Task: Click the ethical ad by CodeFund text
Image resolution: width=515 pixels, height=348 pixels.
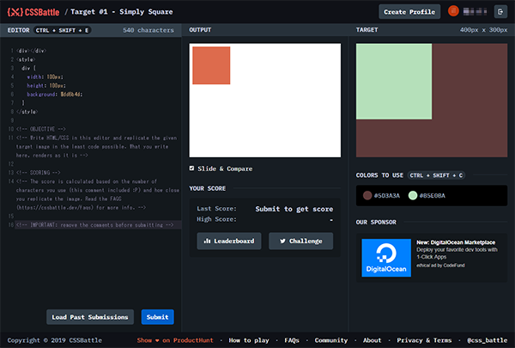Action: click(x=440, y=266)
